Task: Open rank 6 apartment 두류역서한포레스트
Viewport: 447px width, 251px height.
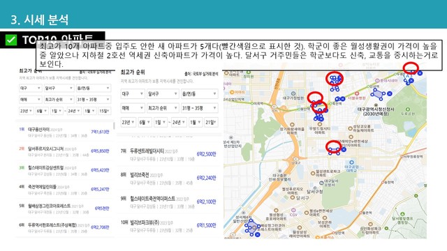Action: (52, 225)
